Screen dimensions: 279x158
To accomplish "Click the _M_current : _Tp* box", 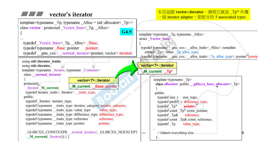I will point(157,71).
